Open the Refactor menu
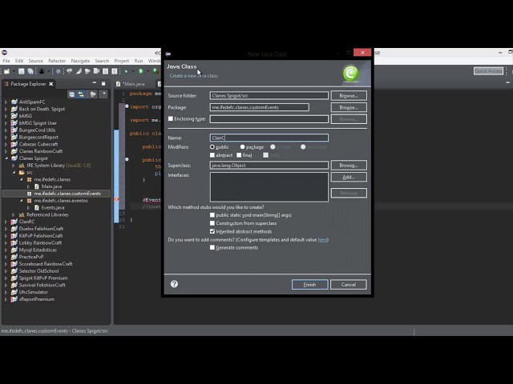Viewport: 513px width, 384px height. [57, 61]
